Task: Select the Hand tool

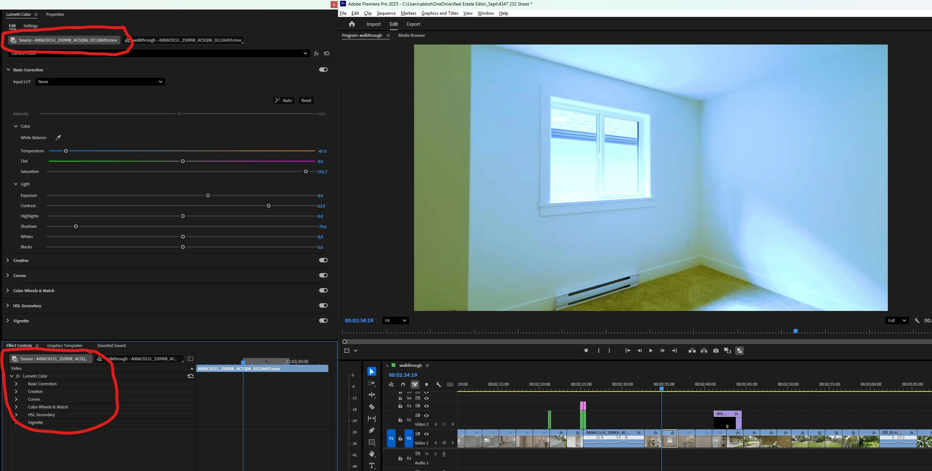Action: pyautogui.click(x=372, y=454)
